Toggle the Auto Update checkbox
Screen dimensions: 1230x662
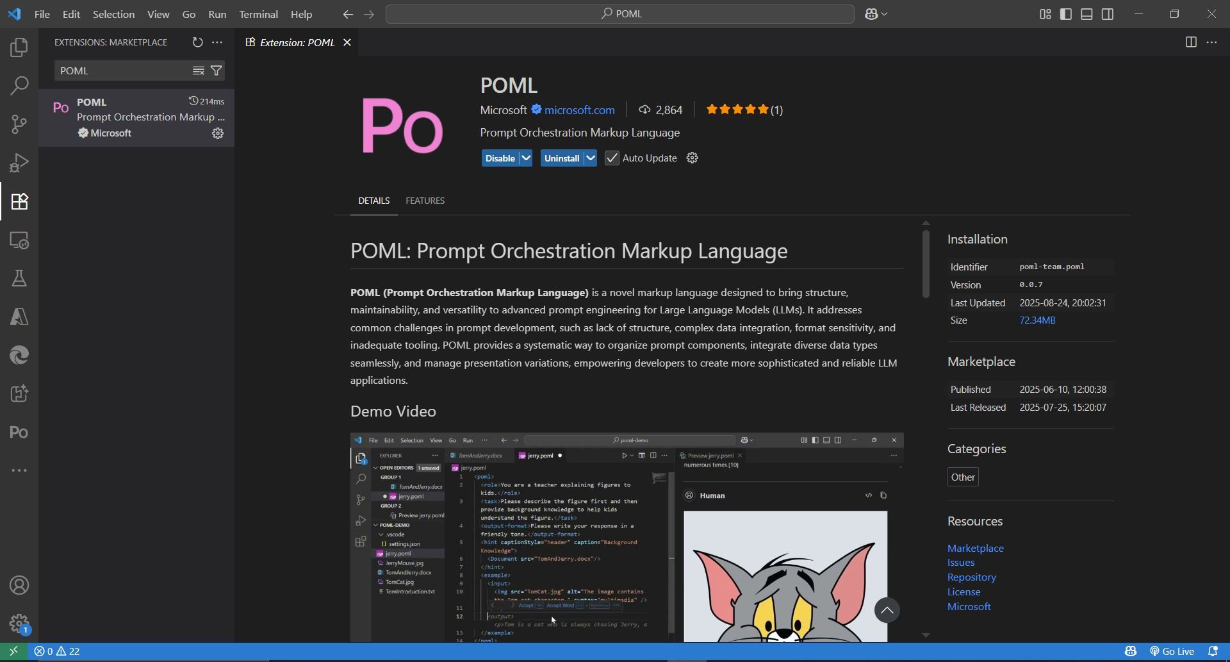pyautogui.click(x=612, y=158)
